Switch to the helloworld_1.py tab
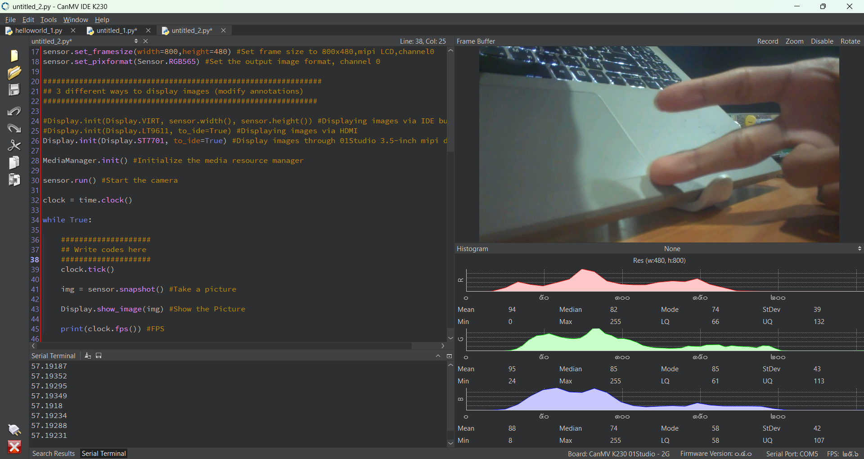 (x=38, y=31)
